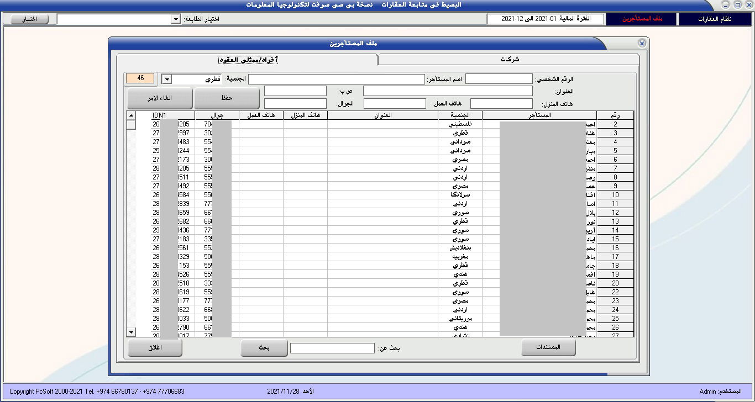This screenshot has height=402, width=755.
Task: Click the الغاء الامر (Cancel) button
Action: 159,98
